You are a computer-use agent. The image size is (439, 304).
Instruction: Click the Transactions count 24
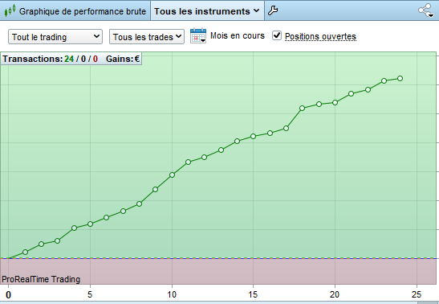[x=69, y=59]
